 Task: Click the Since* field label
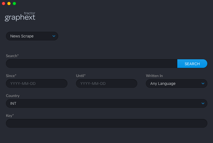pos(11,76)
